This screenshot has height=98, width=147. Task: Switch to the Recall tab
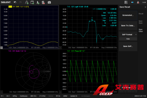141,14
